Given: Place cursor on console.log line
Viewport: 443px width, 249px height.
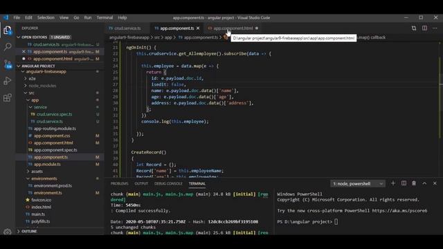Looking at the screenshot, I should (x=175, y=122).
